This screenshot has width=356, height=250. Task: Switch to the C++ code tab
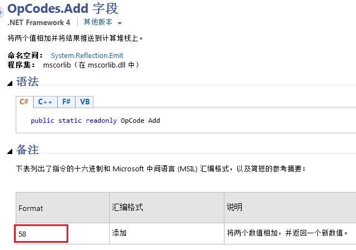coord(45,102)
